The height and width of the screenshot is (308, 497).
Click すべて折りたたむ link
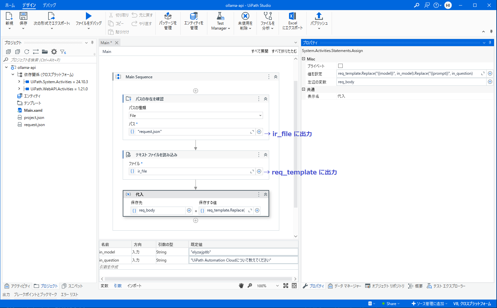284,51
